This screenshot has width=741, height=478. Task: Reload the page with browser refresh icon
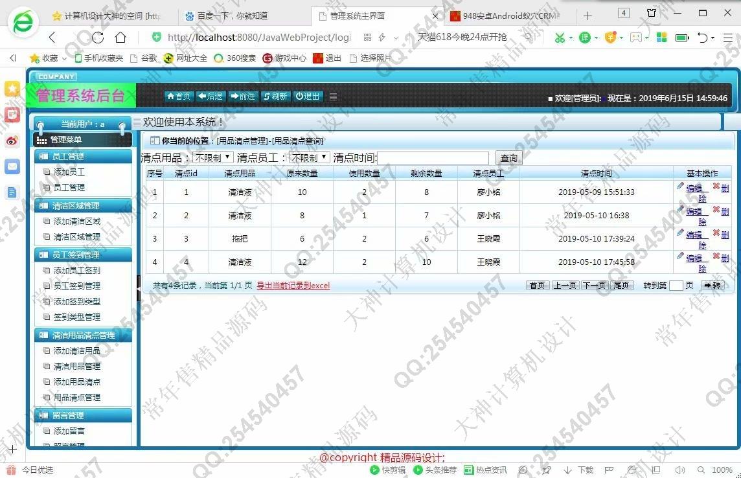[x=97, y=38]
